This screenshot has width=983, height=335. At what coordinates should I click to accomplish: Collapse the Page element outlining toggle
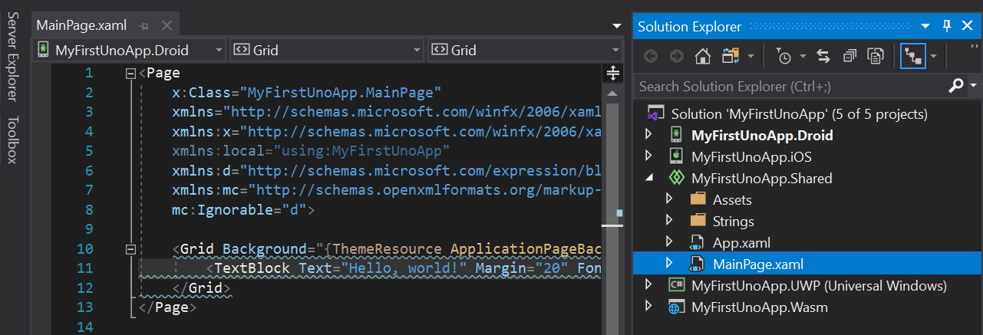pos(129,74)
